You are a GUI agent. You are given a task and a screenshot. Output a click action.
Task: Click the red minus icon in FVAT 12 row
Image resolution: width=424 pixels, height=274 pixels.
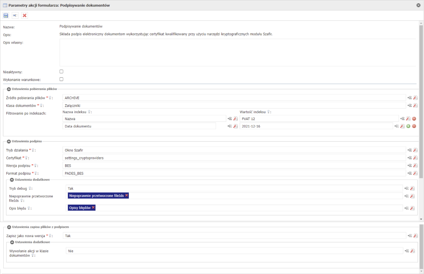(x=414, y=119)
